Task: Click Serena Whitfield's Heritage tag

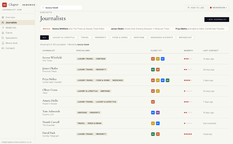Action: click(101, 59)
